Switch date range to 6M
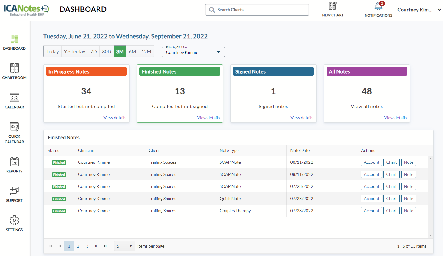 tap(132, 51)
